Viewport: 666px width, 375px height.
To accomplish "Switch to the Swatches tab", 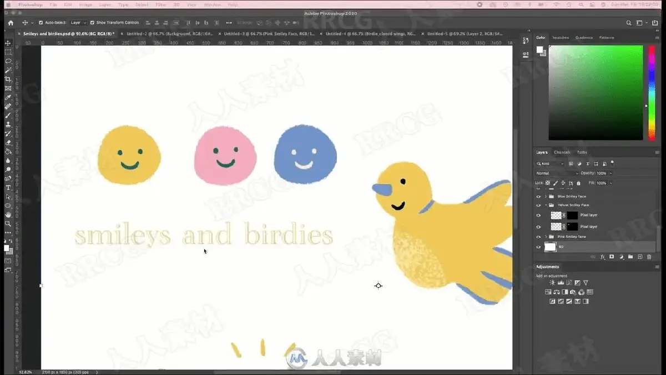I will (560, 38).
